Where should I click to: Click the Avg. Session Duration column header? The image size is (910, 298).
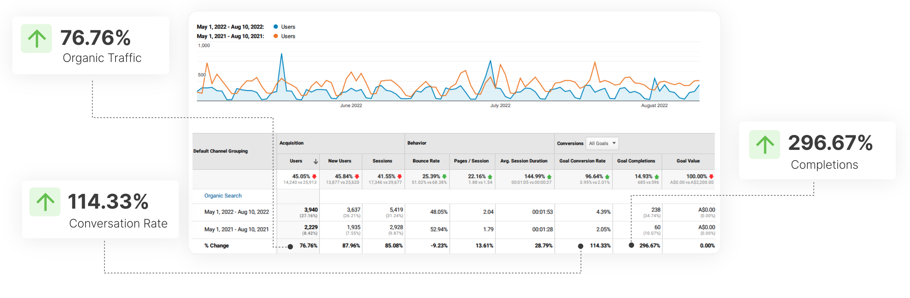point(524,161)
